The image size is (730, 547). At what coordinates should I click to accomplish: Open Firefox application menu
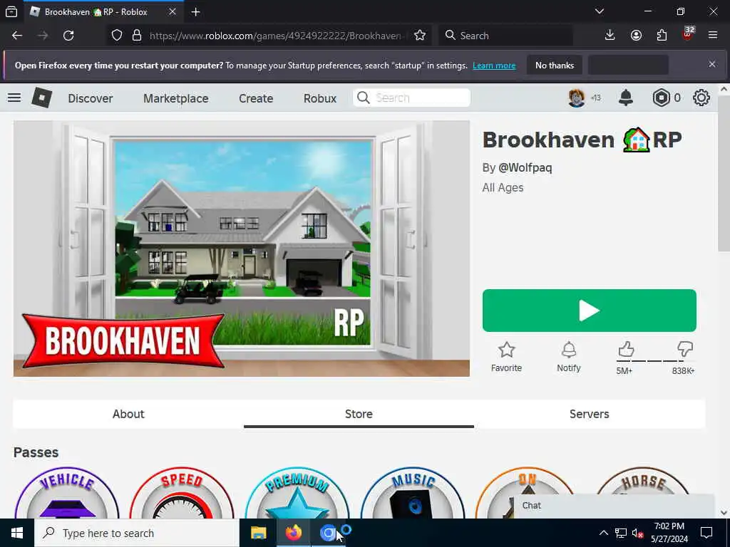click(x=713, y=36)
